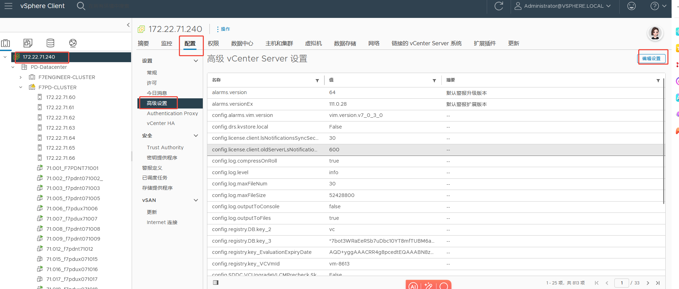The image size is (679, 289).
Task: Open 今日消息 settings
Action: point(157,93)
